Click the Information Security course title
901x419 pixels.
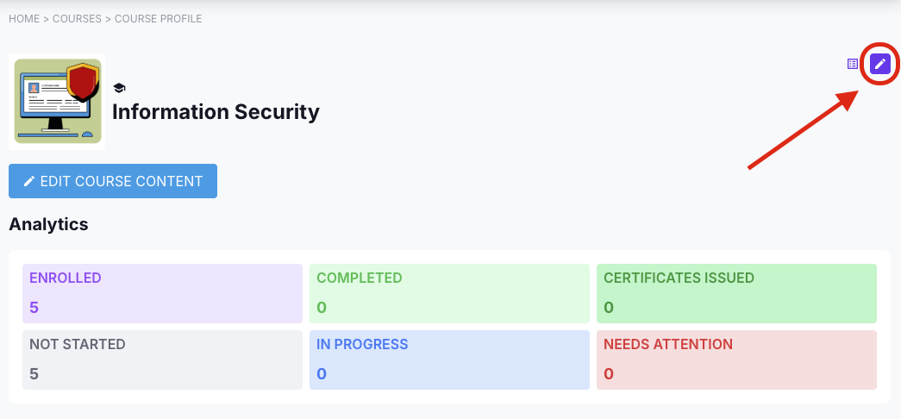tap(216, 111)
